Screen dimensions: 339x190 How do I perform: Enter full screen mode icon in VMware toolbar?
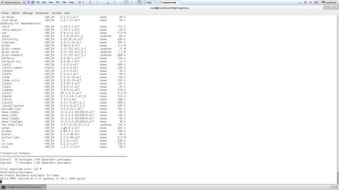tap(127, 2)
